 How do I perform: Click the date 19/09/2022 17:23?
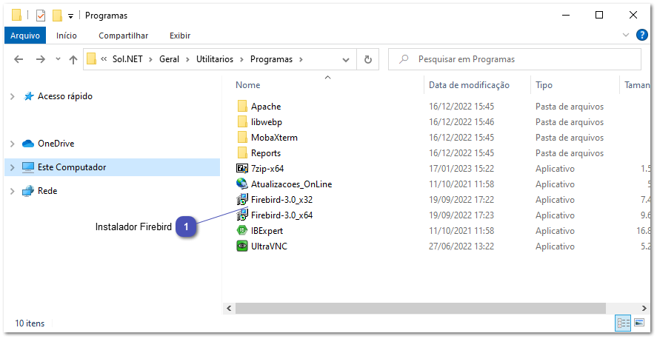(x=461, y=215)
